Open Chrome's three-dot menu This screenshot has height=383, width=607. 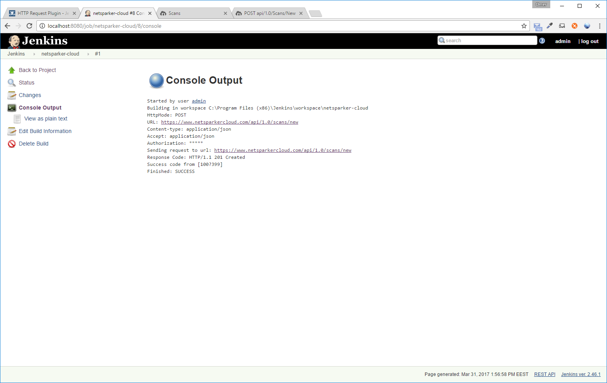coord(600,26)
